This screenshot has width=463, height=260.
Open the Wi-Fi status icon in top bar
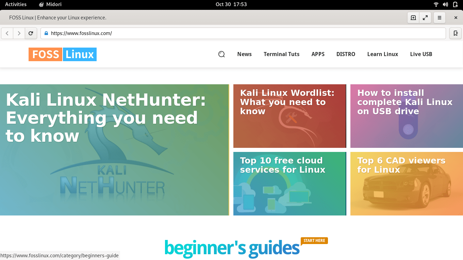tap(436, 4)
